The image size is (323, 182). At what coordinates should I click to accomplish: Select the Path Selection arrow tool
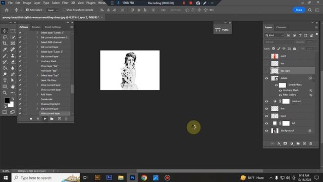(13, 80)
